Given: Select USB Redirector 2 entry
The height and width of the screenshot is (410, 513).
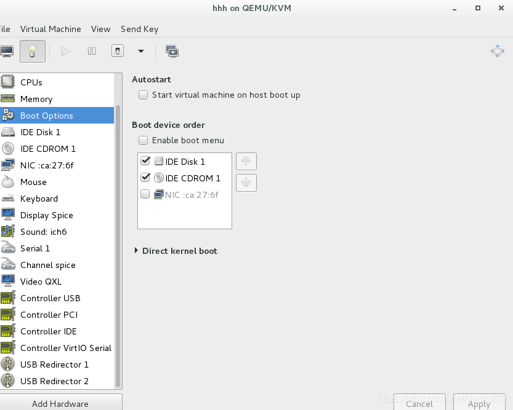Looking at the screenshot, I should 57,381.
